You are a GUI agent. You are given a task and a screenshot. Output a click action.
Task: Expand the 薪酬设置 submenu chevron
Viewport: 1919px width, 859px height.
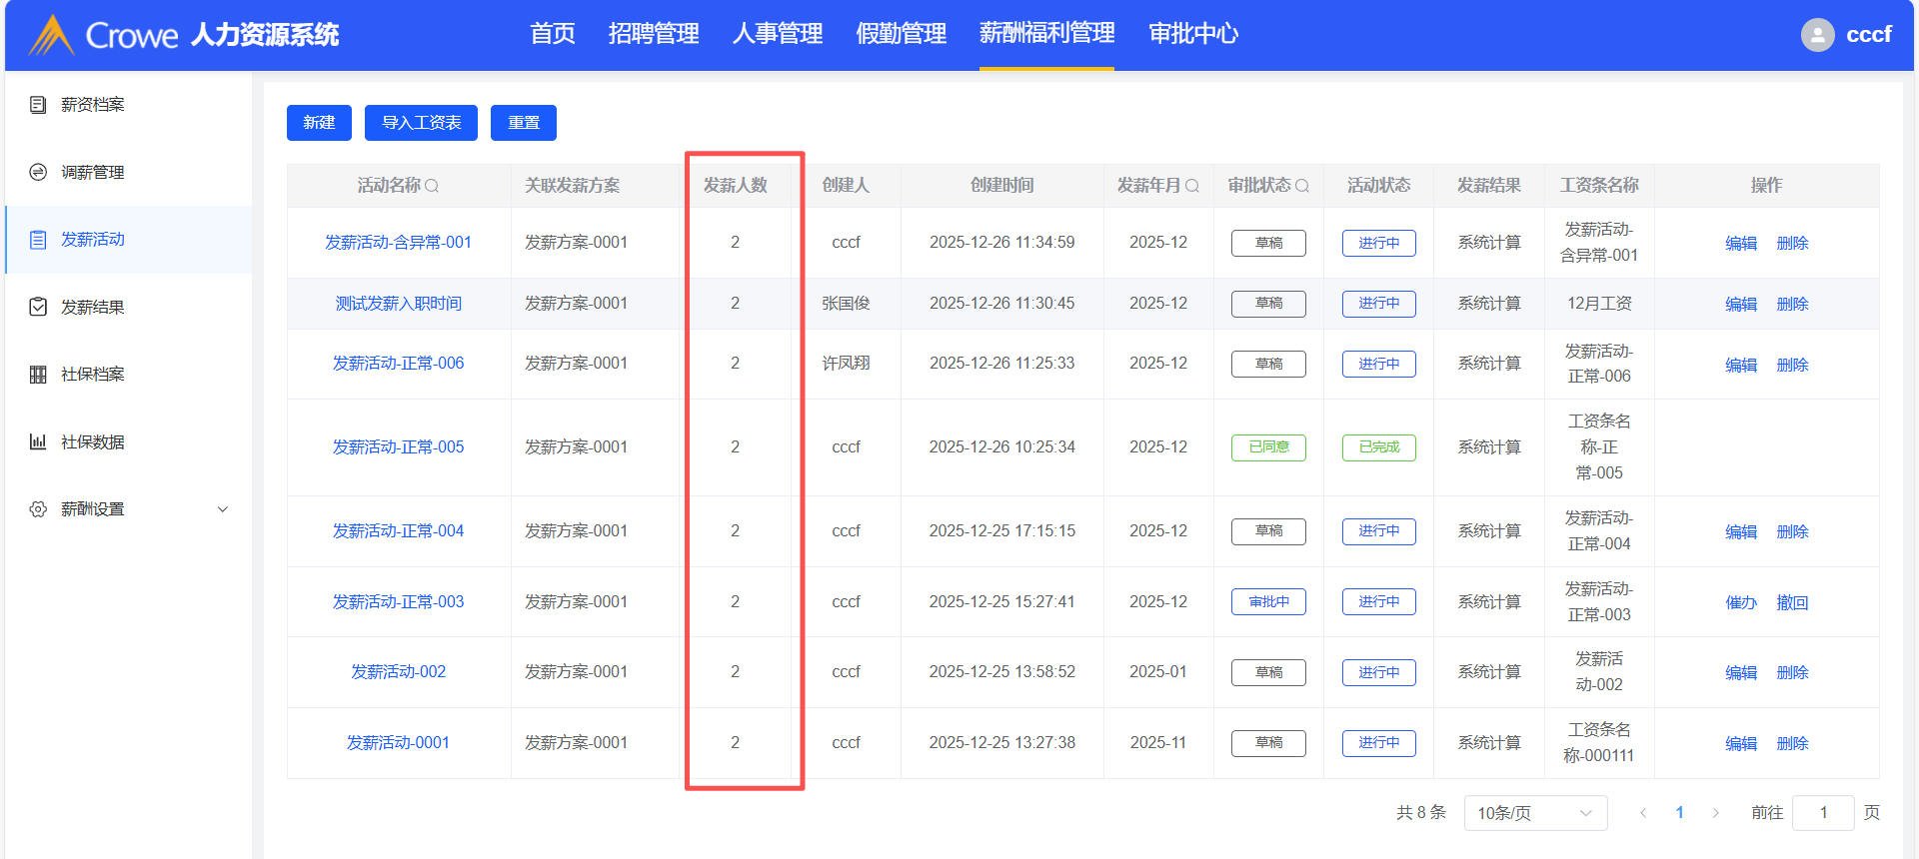[x=223, y=509]
